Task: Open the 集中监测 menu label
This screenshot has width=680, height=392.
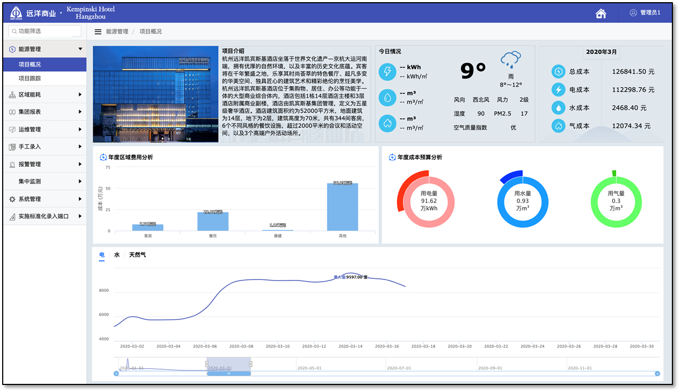Action: (x=30, y=181)
